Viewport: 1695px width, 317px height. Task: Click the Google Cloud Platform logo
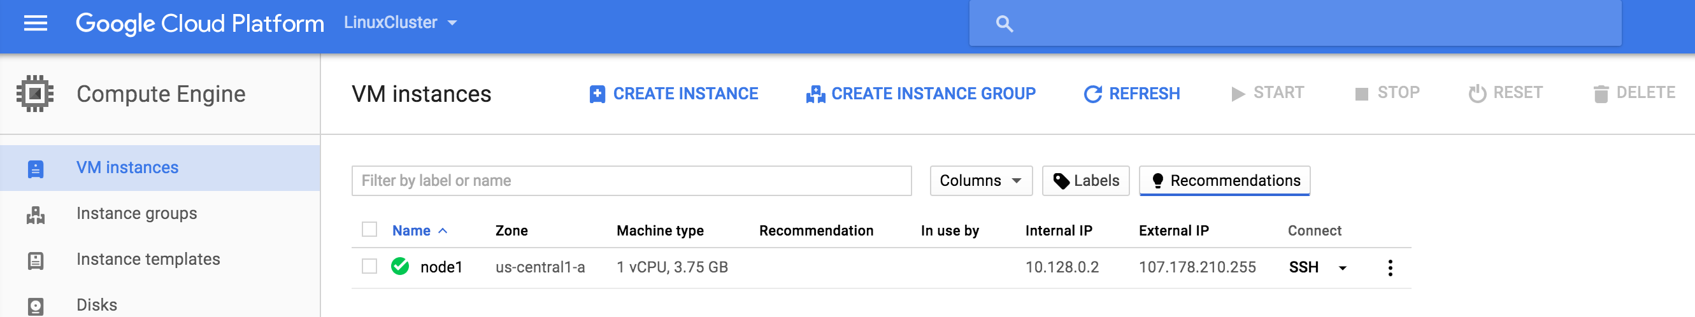200,24
